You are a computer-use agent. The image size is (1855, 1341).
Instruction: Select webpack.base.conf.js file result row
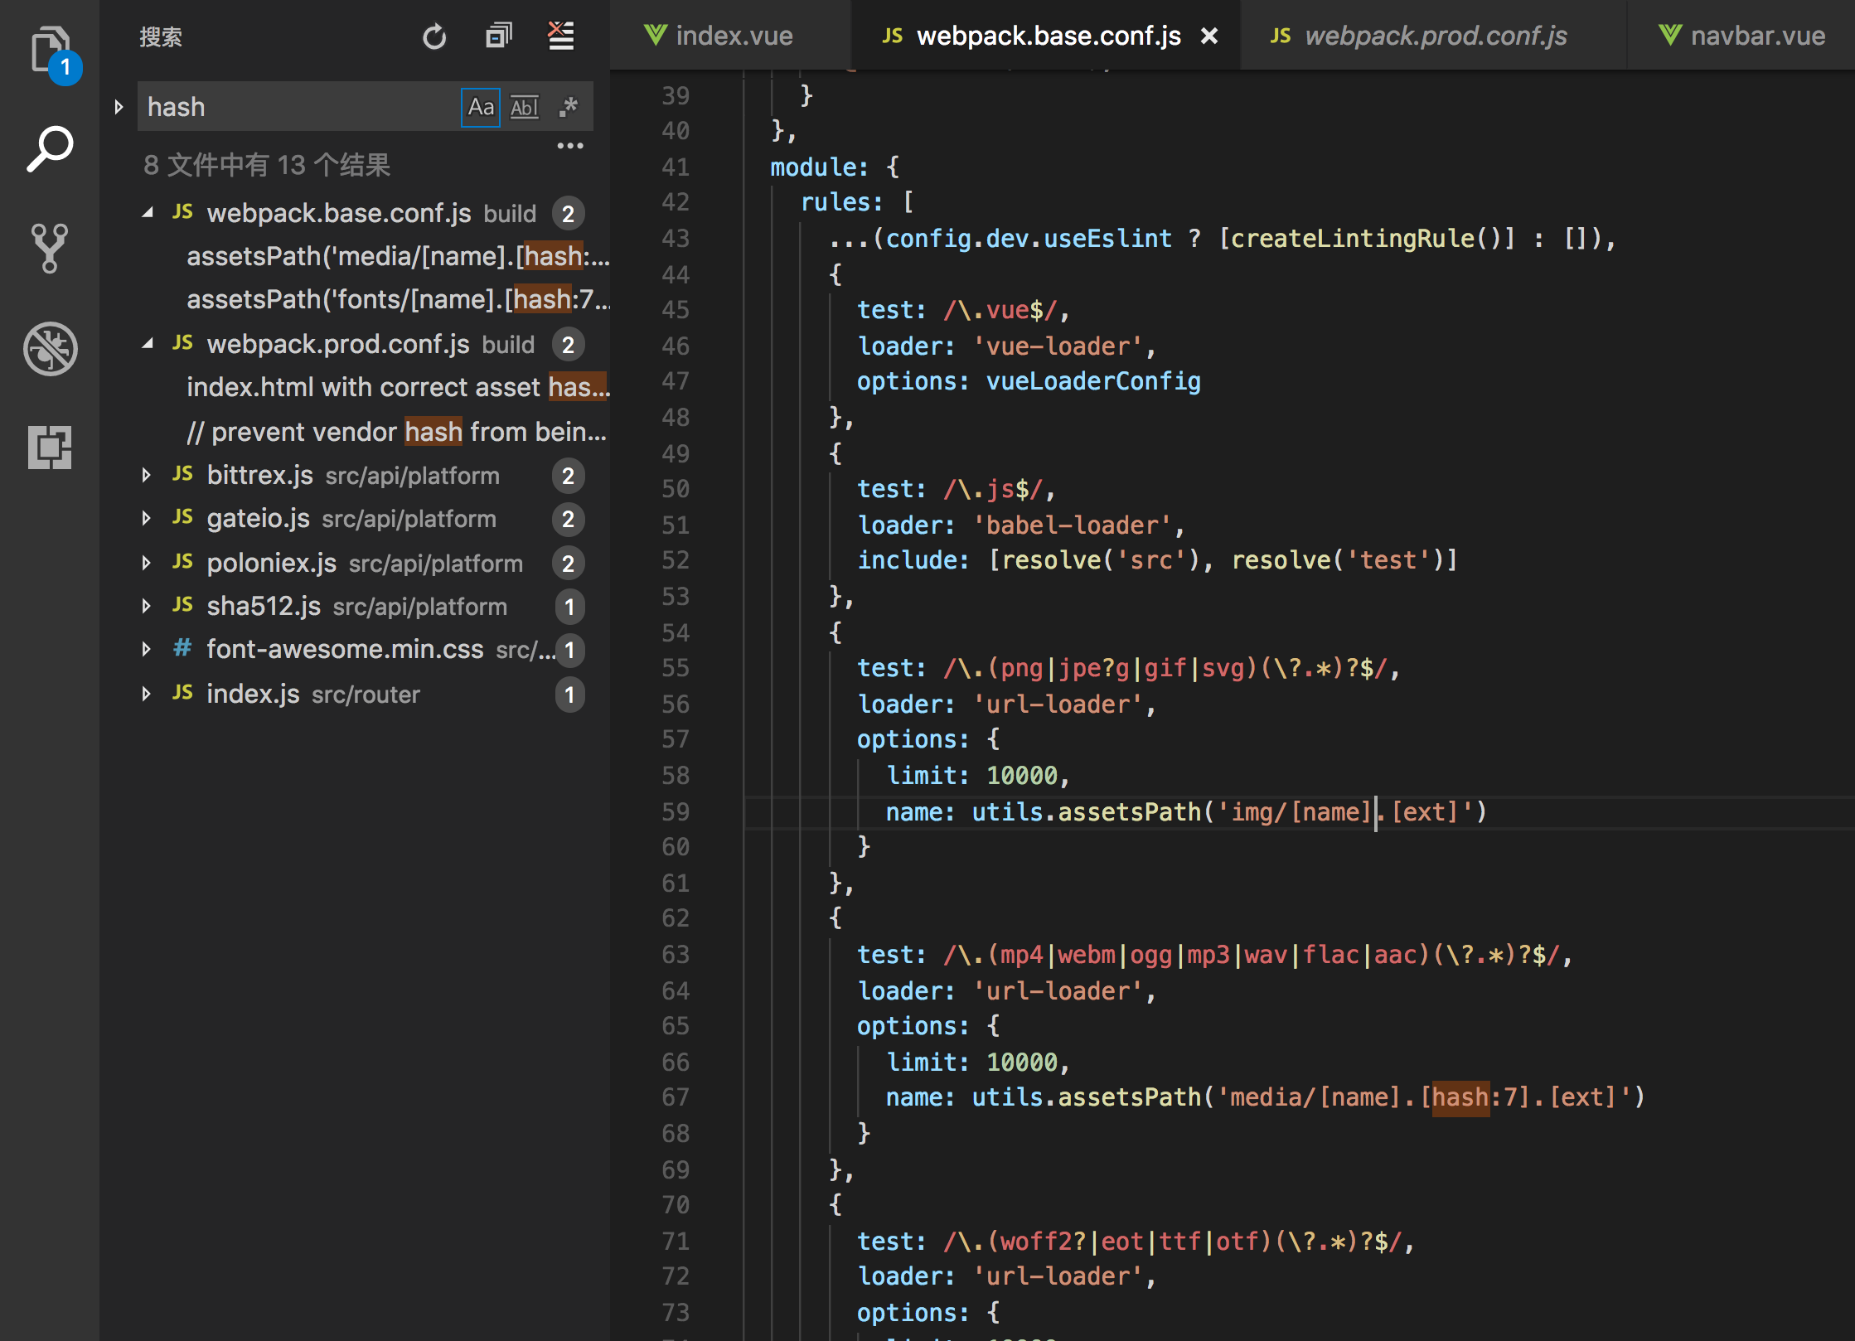pyautogui.click(x=355, y=213)
